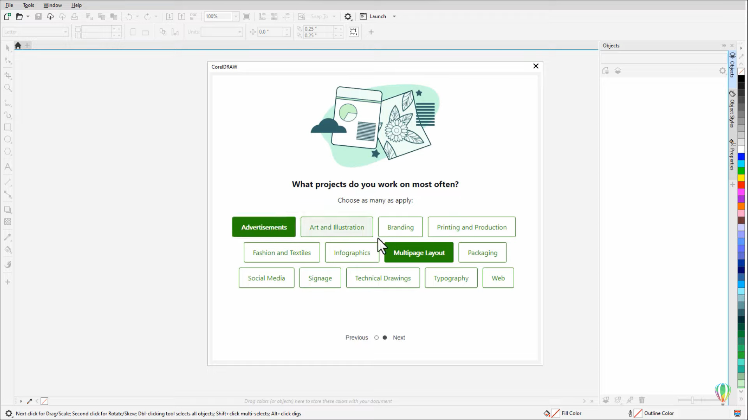Pick the red color swatch in palette

click(741, 185)
